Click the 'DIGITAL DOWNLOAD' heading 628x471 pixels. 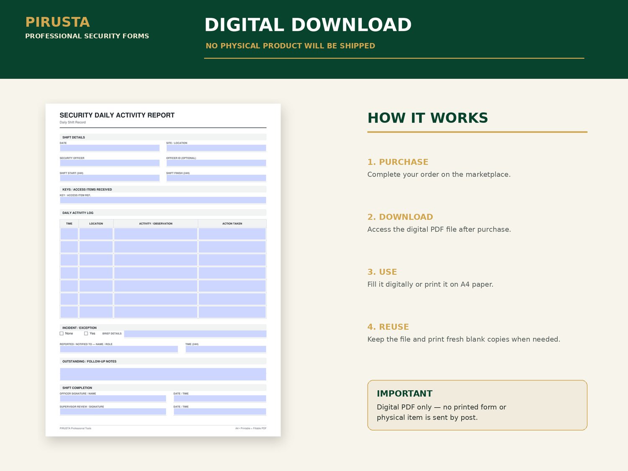[x=308, y=25]
